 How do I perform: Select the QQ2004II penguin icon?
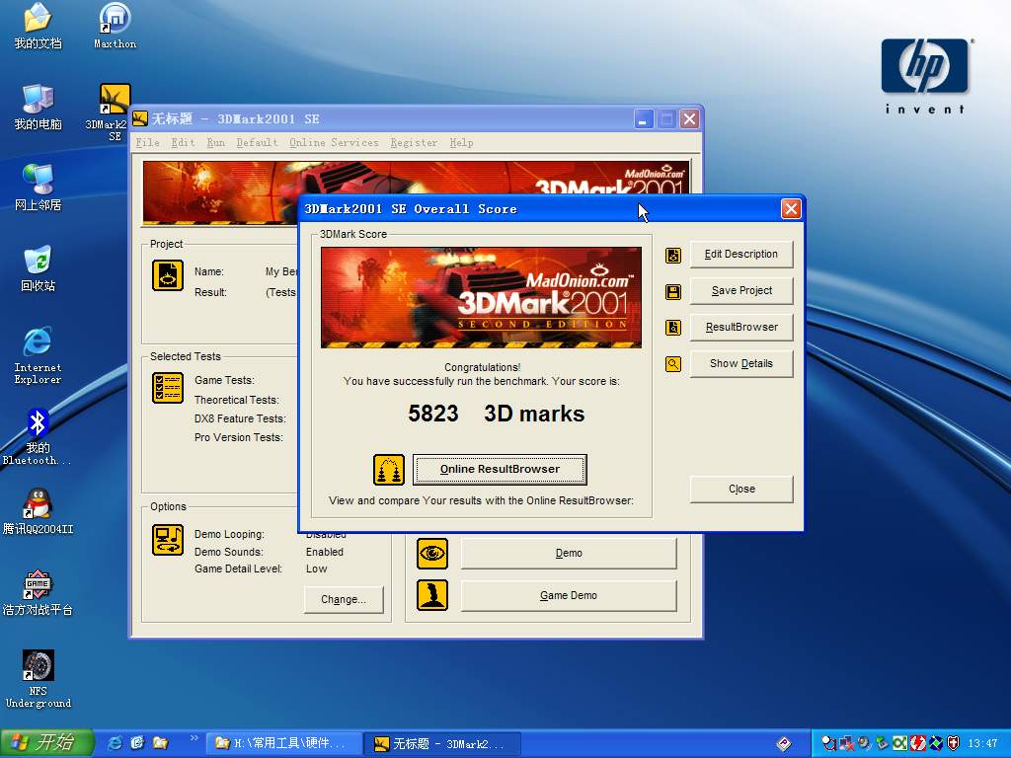coord(39,512)
